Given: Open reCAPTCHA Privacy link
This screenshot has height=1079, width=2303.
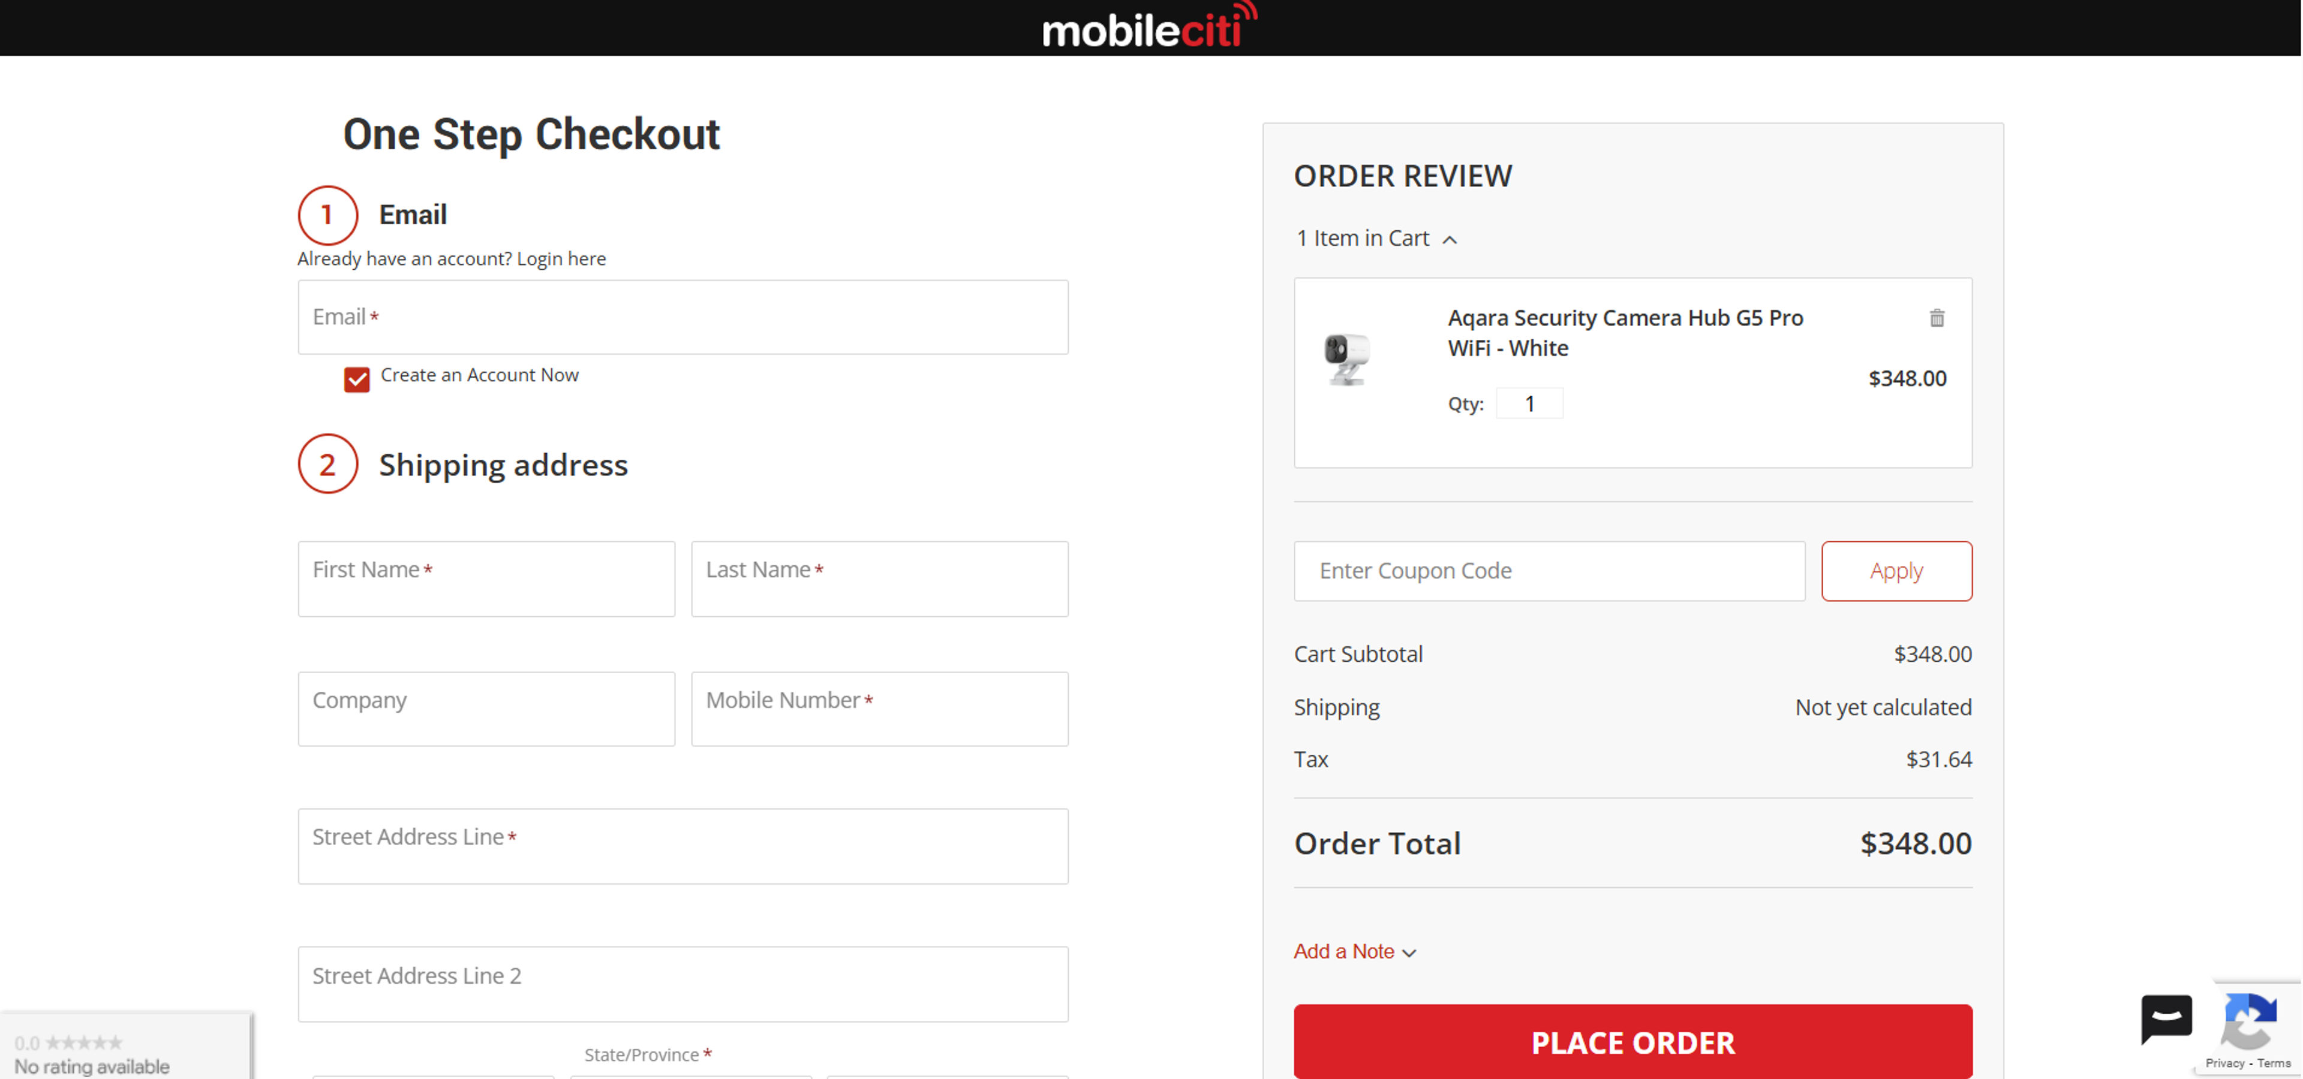Looking at the screenshot, I should (2224, 1063).
